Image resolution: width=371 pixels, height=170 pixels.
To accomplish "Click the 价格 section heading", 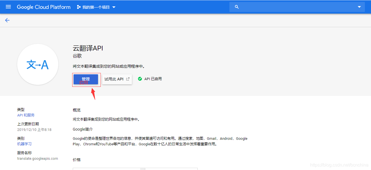I will coord(77,160).
